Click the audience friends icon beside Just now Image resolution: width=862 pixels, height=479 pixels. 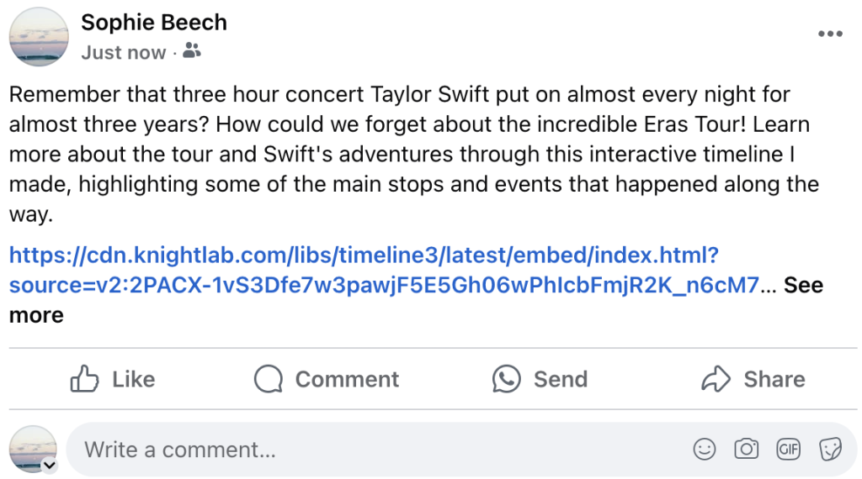pos(192,52)
